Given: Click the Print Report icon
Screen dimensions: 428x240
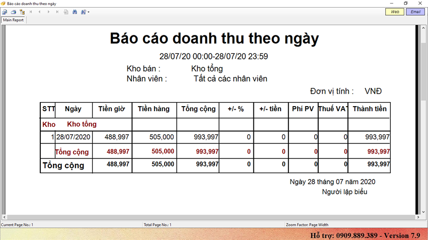Looking at the screenshot, I should tap(14, 12).
